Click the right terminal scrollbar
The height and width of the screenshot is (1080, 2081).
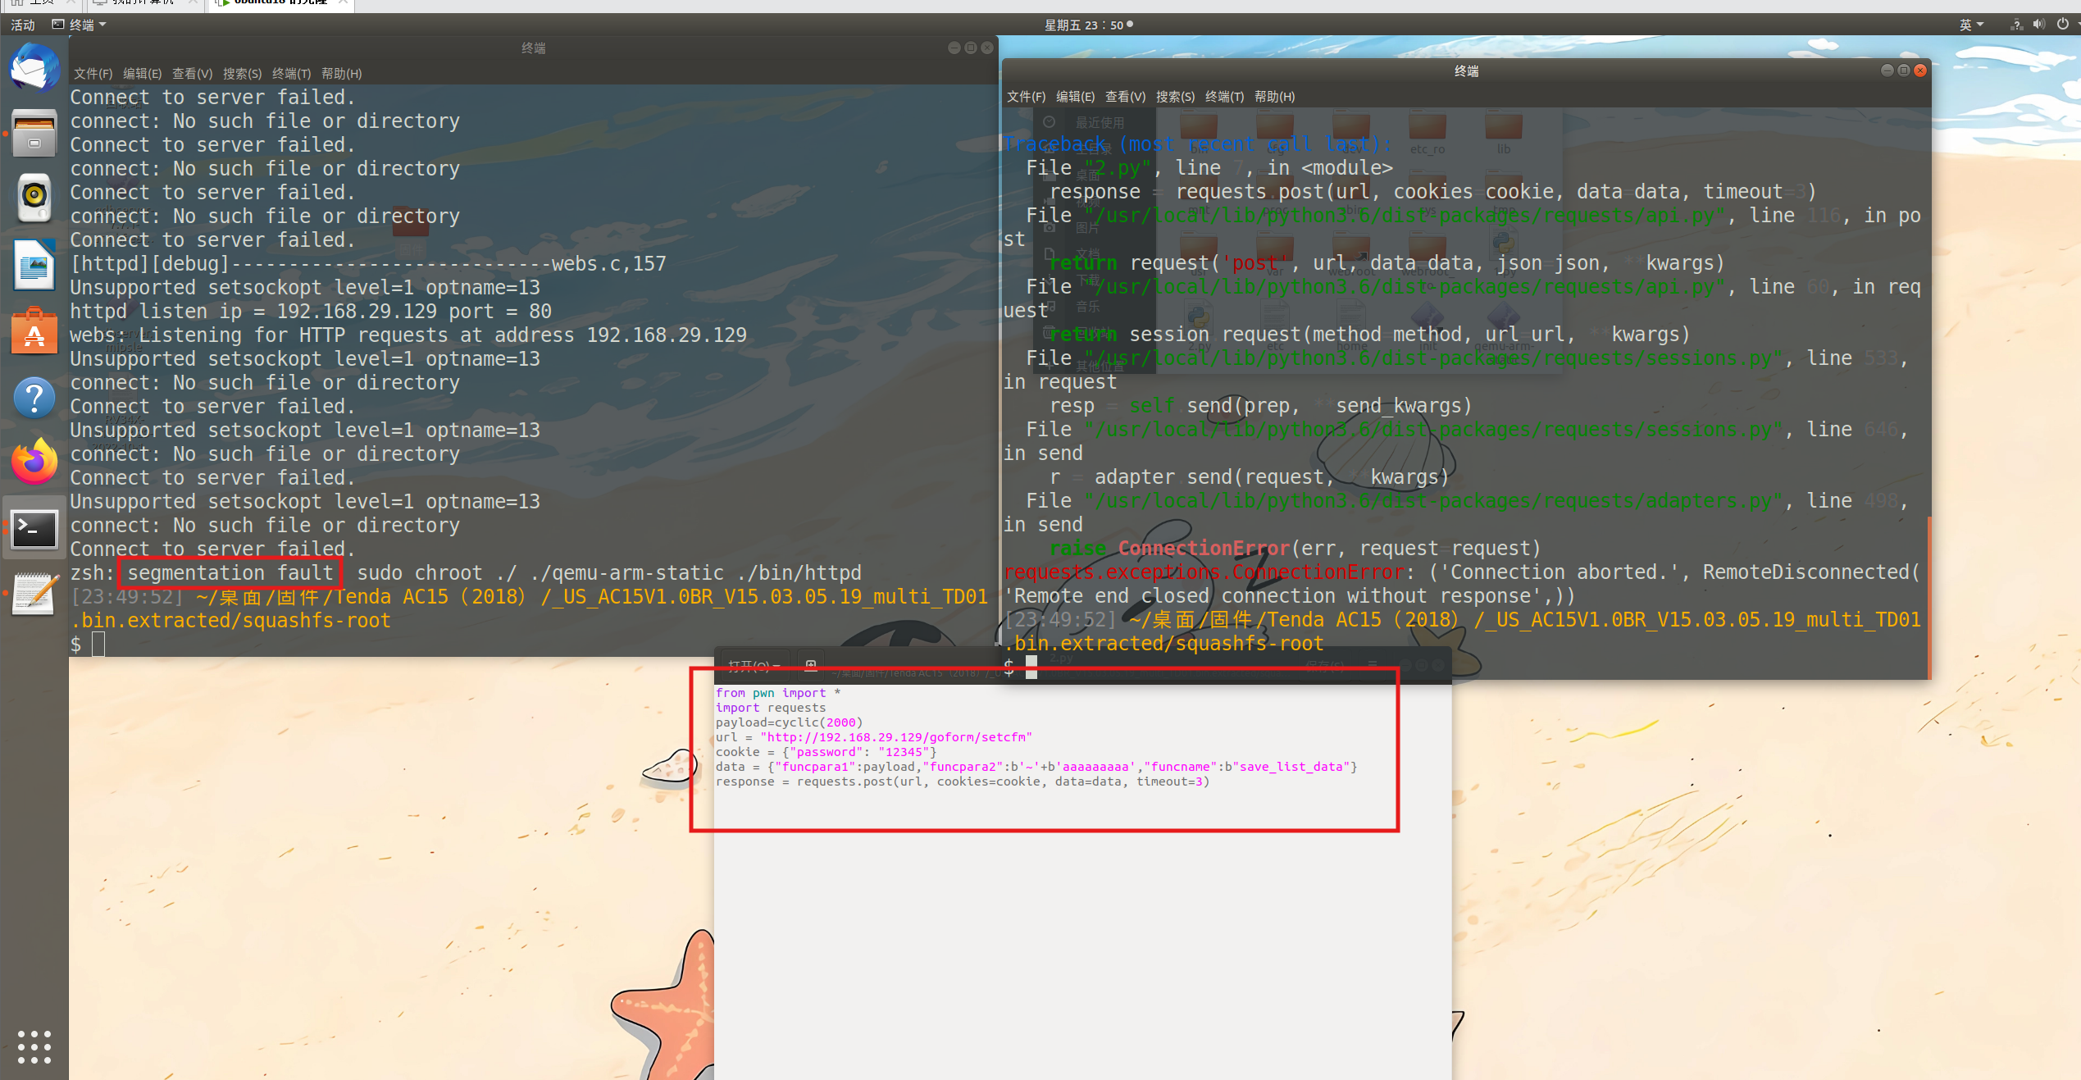point(1928,596)
